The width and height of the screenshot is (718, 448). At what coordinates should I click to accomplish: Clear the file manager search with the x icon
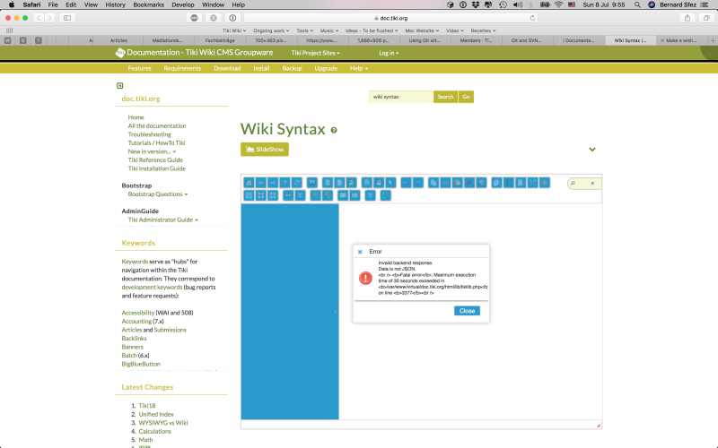pyautogui.click(x=592, y=184)
